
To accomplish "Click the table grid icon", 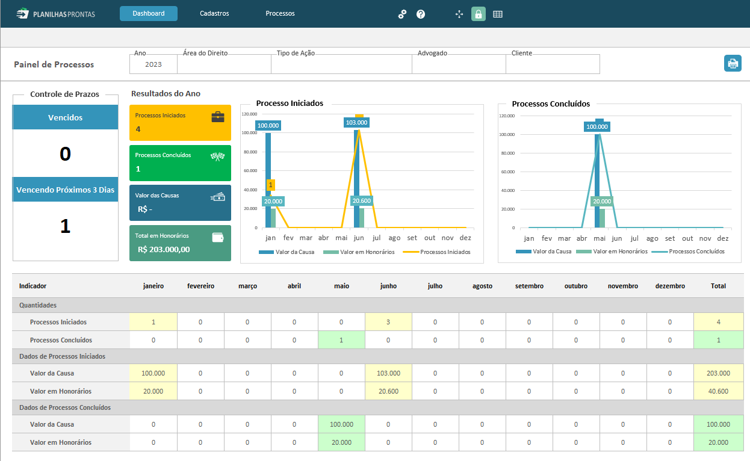I will click(498, 14).
